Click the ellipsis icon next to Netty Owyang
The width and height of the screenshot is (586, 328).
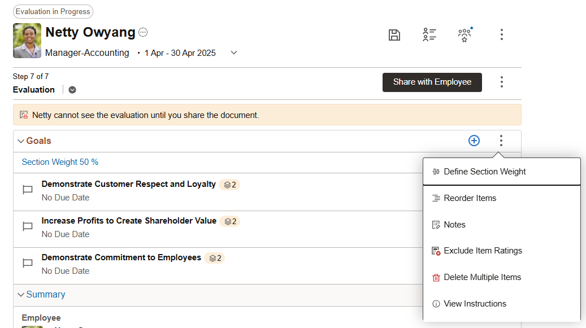pyautogui.click(x=143, y=33)
